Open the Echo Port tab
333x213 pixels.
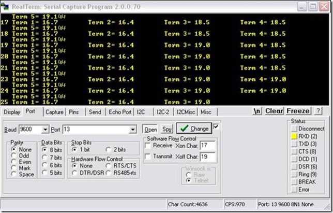pyautogui.click(x=119, y=111)
